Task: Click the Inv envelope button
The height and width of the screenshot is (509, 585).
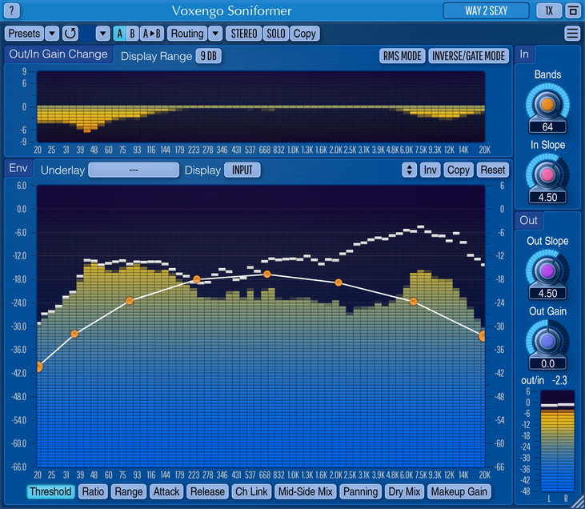Action: pos(430,170)
